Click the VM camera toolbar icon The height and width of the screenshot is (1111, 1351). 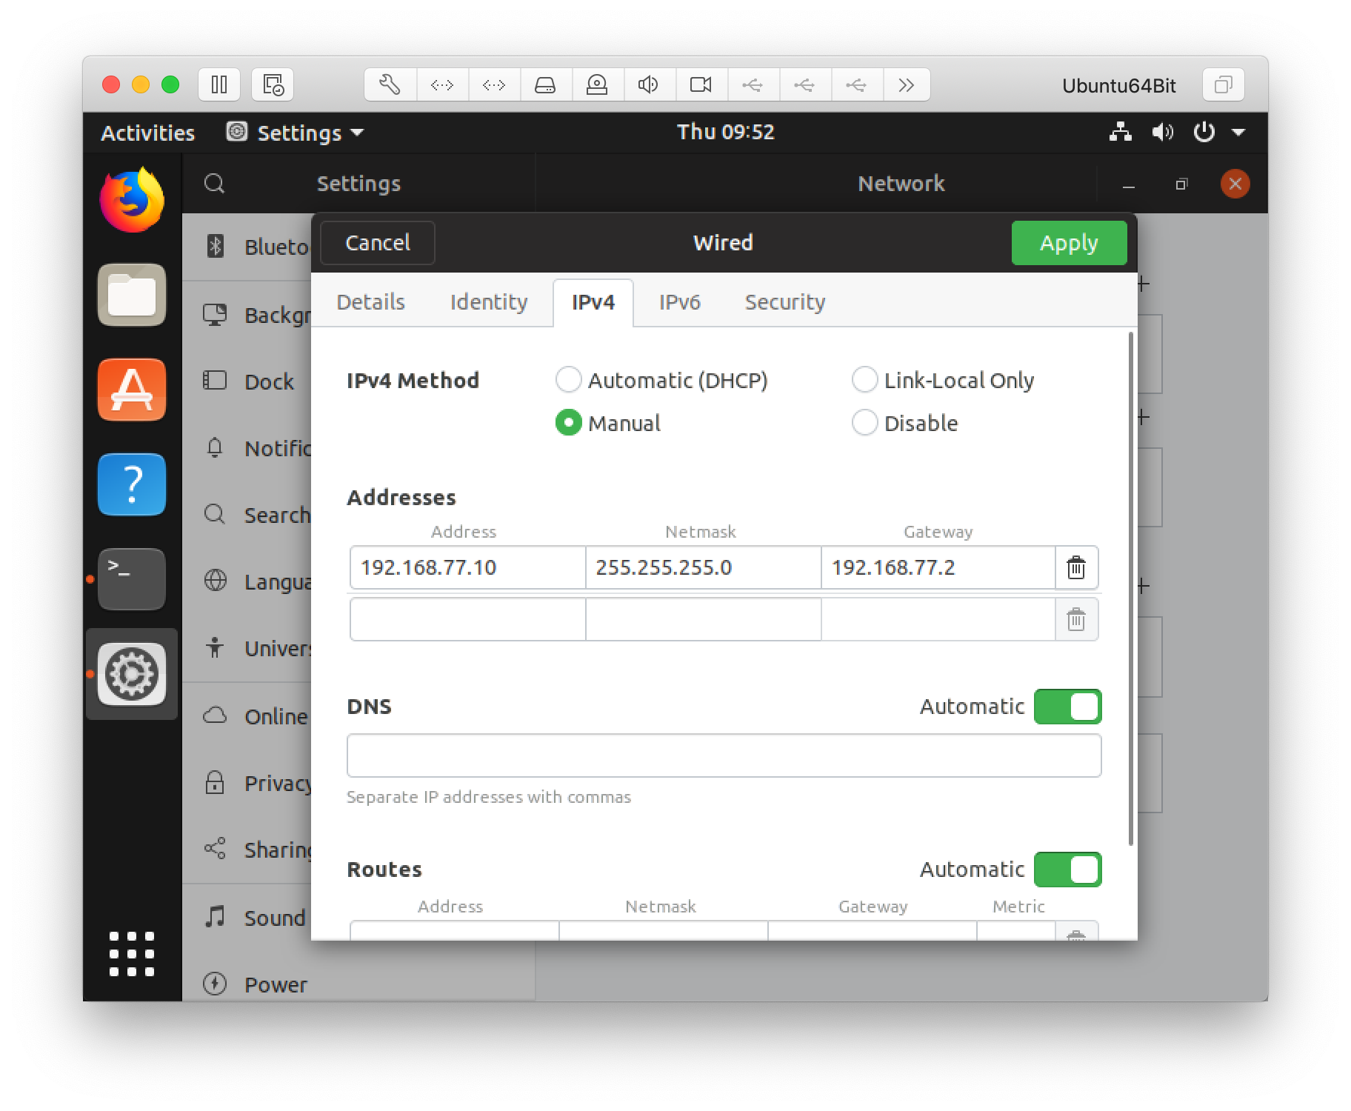click(701, 85)
